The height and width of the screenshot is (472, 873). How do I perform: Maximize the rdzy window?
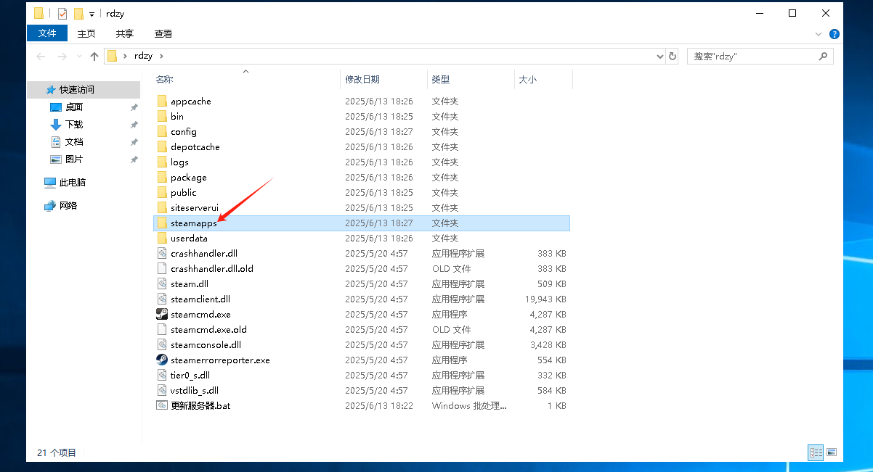[x=792, y=13]
